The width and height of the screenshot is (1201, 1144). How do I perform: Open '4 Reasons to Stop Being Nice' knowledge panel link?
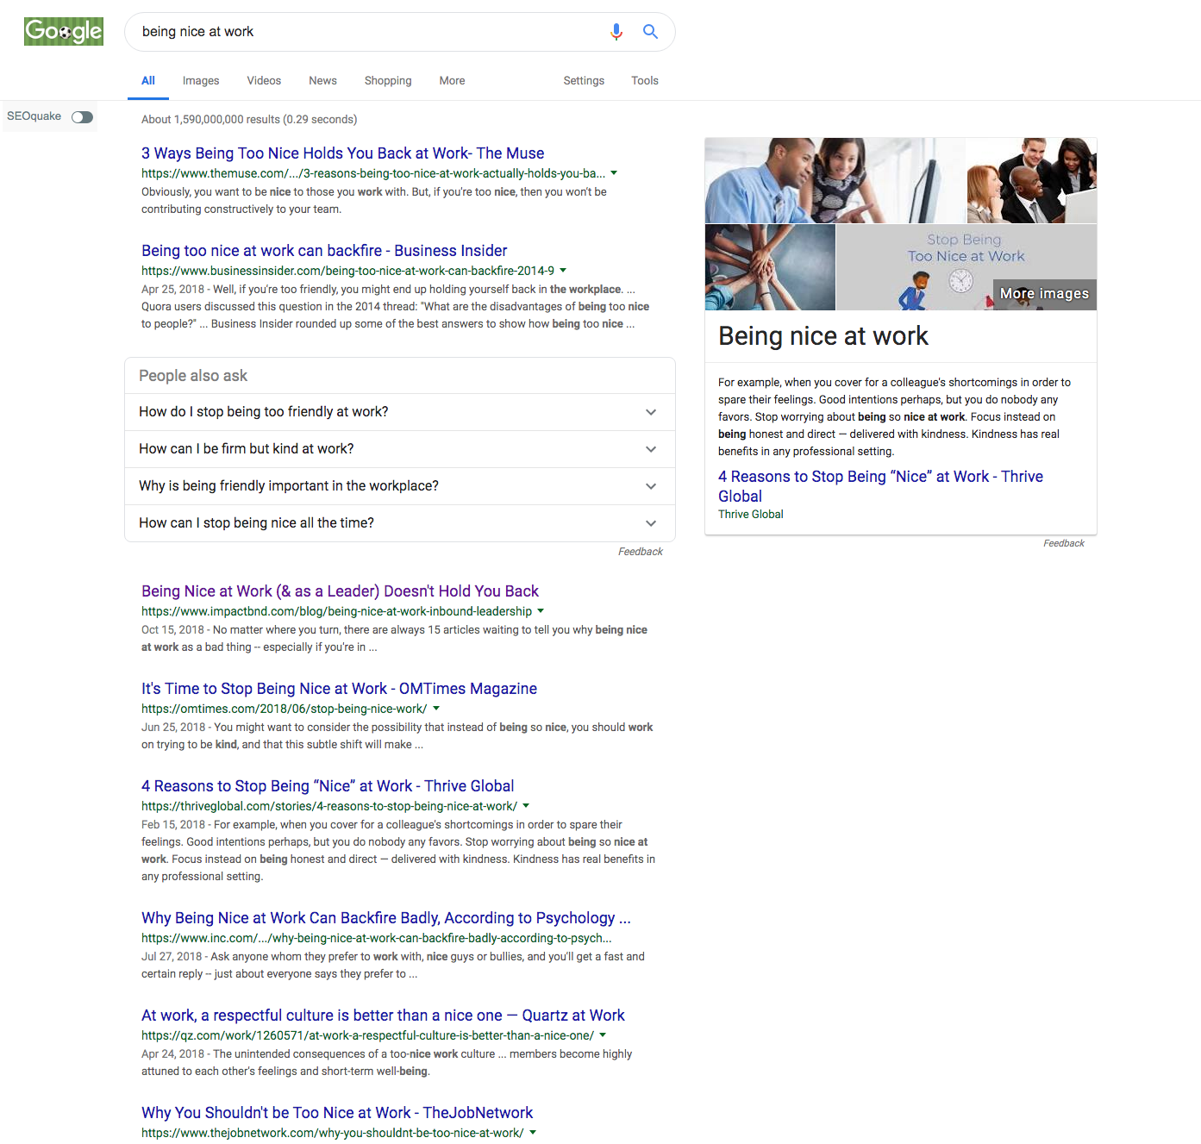(880, 486)
